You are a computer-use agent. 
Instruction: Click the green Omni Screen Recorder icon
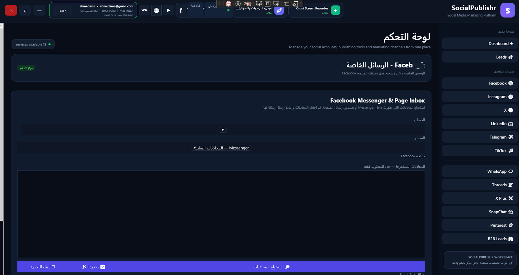(335, 10)
